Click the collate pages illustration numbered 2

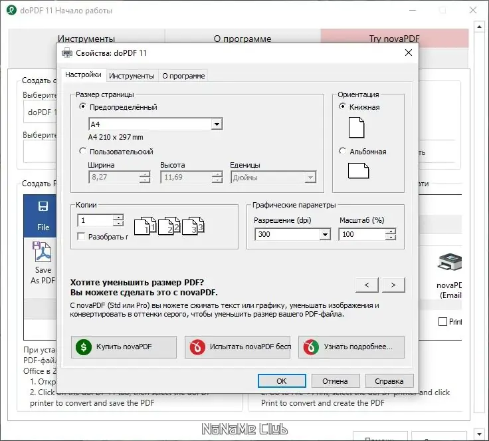(169, 225)
